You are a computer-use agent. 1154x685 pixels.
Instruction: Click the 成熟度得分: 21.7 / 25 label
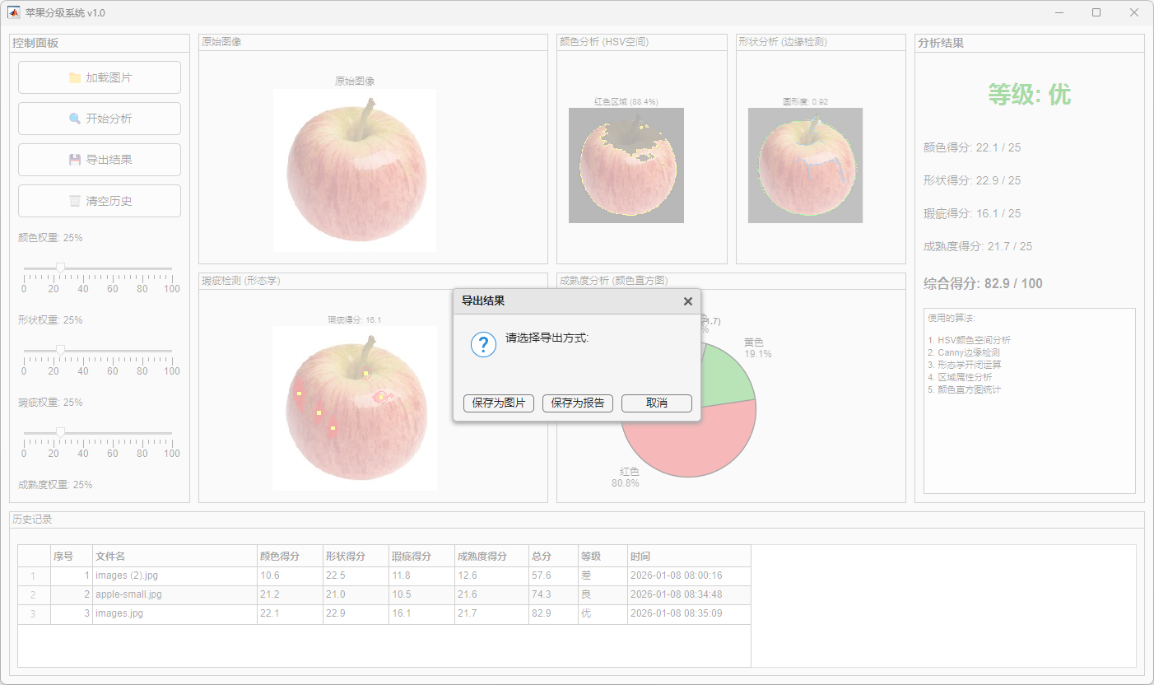(978, 246)
